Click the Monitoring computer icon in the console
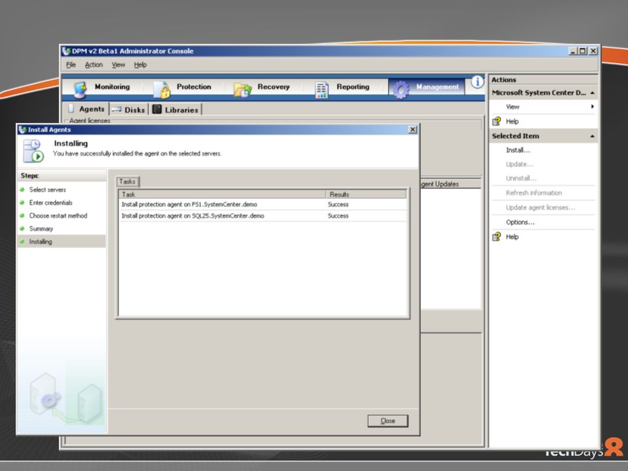This screenshot has height=471, width=628. pyautogui.click(x=80, y=90)
